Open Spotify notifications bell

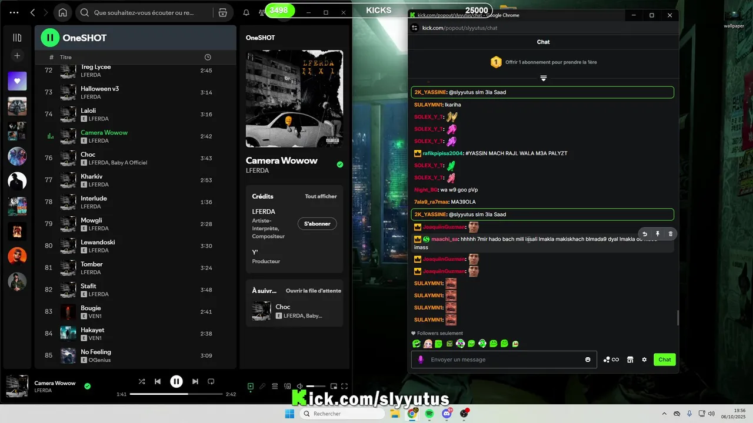(246, 12)
